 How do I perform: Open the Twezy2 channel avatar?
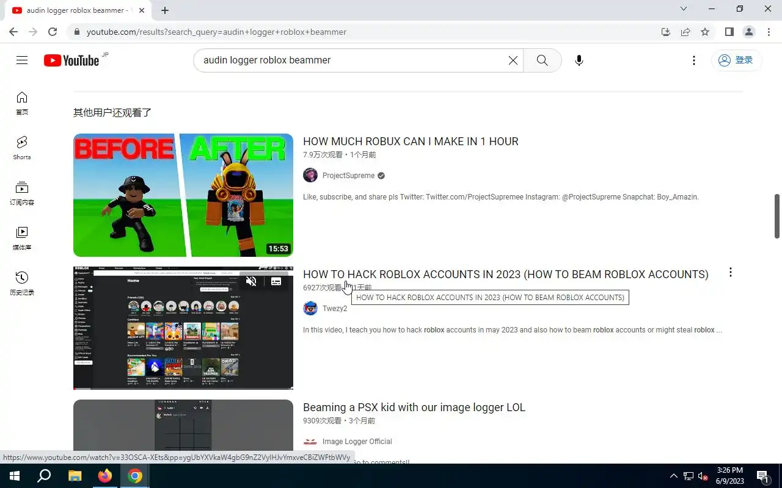click(310, 309)
